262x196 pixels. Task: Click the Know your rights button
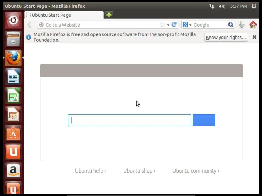pyautogui.click(x=226, y=37)
